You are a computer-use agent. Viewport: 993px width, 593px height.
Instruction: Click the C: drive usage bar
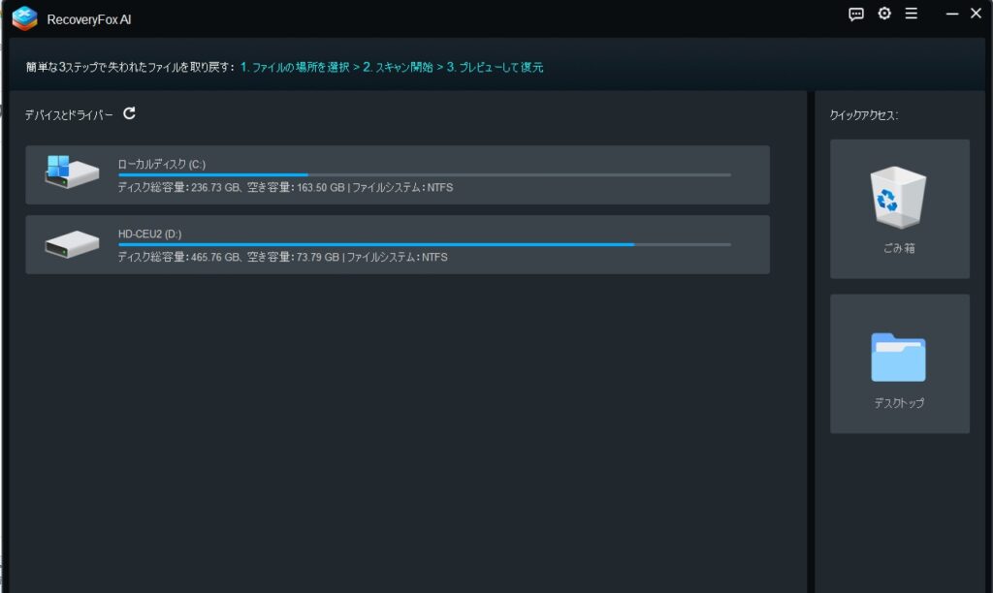point(424,175)
